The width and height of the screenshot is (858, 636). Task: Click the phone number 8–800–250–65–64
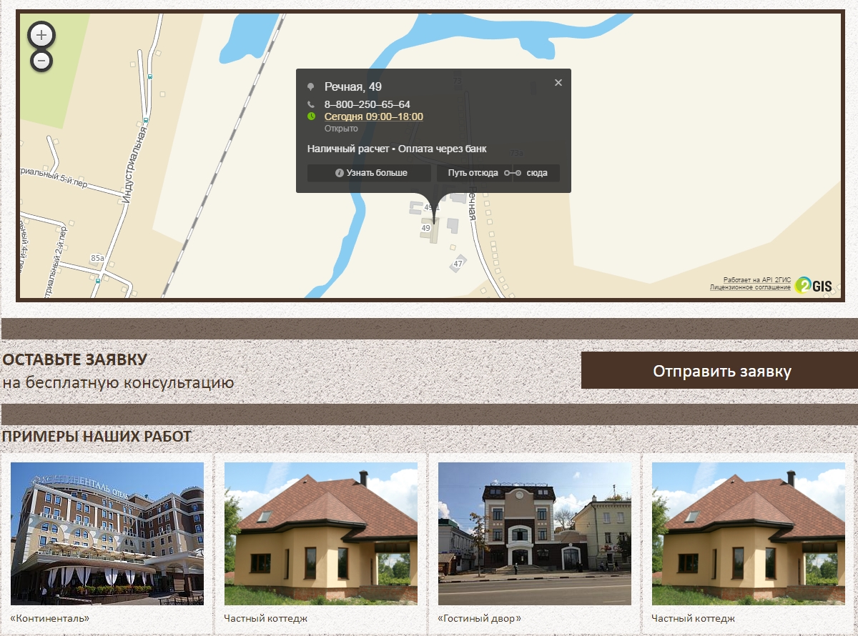(367, 104)
